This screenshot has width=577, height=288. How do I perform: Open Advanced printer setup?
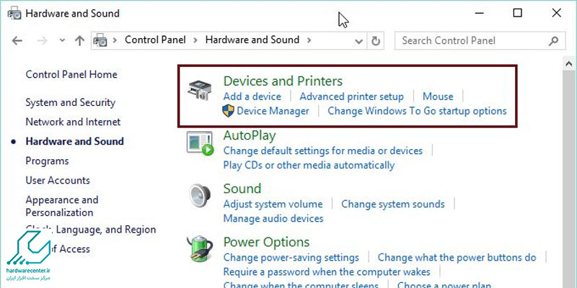click(x=351, y=96)
